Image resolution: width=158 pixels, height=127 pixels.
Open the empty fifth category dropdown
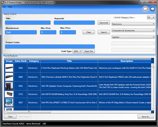click(133, 50)
